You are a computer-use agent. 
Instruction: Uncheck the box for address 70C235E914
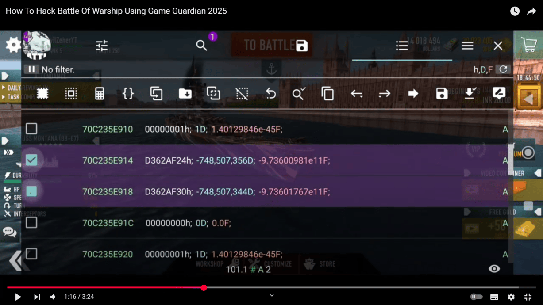coord(31,160)
